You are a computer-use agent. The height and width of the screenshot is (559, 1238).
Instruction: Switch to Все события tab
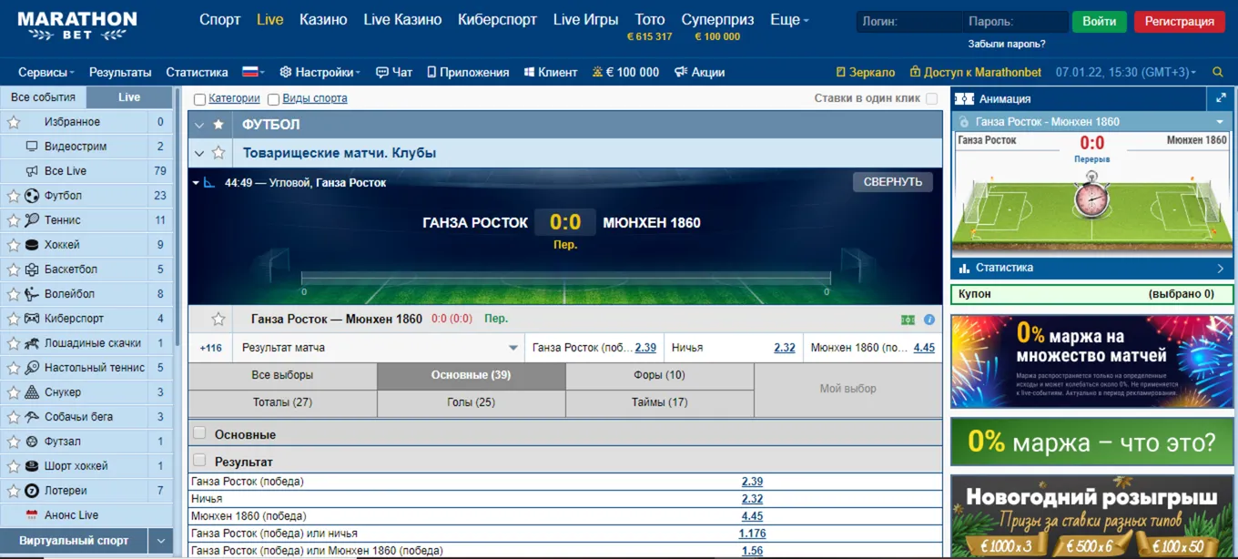(44, 97)
